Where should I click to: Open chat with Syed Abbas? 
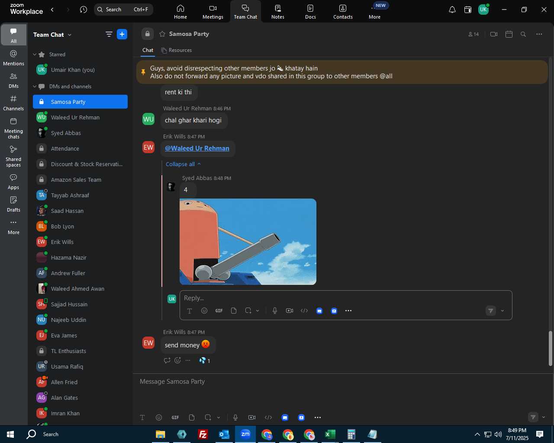click(x=80, y=133)
